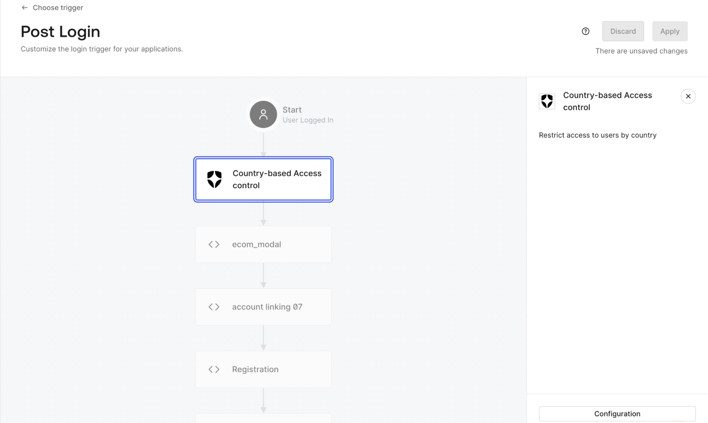The width and height of the screenshot is (708, 423).
Task: Select the ecom_modal action node
Action: [x=263, y=244]
